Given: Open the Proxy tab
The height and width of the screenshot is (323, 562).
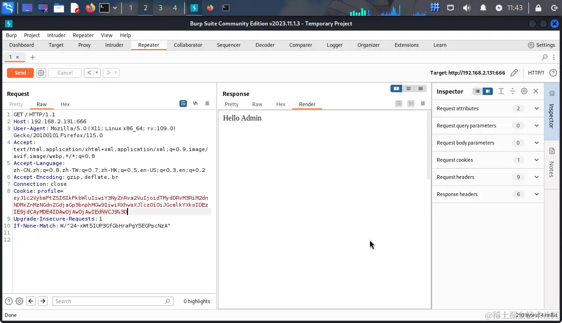Looking at the screenshot, I should click(84, 45).
